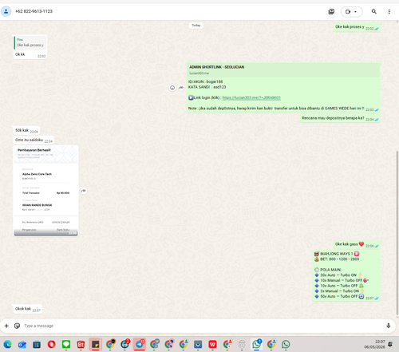Record a voice message with the microphone
The image size is (399, 352).
tap(389, 326)
